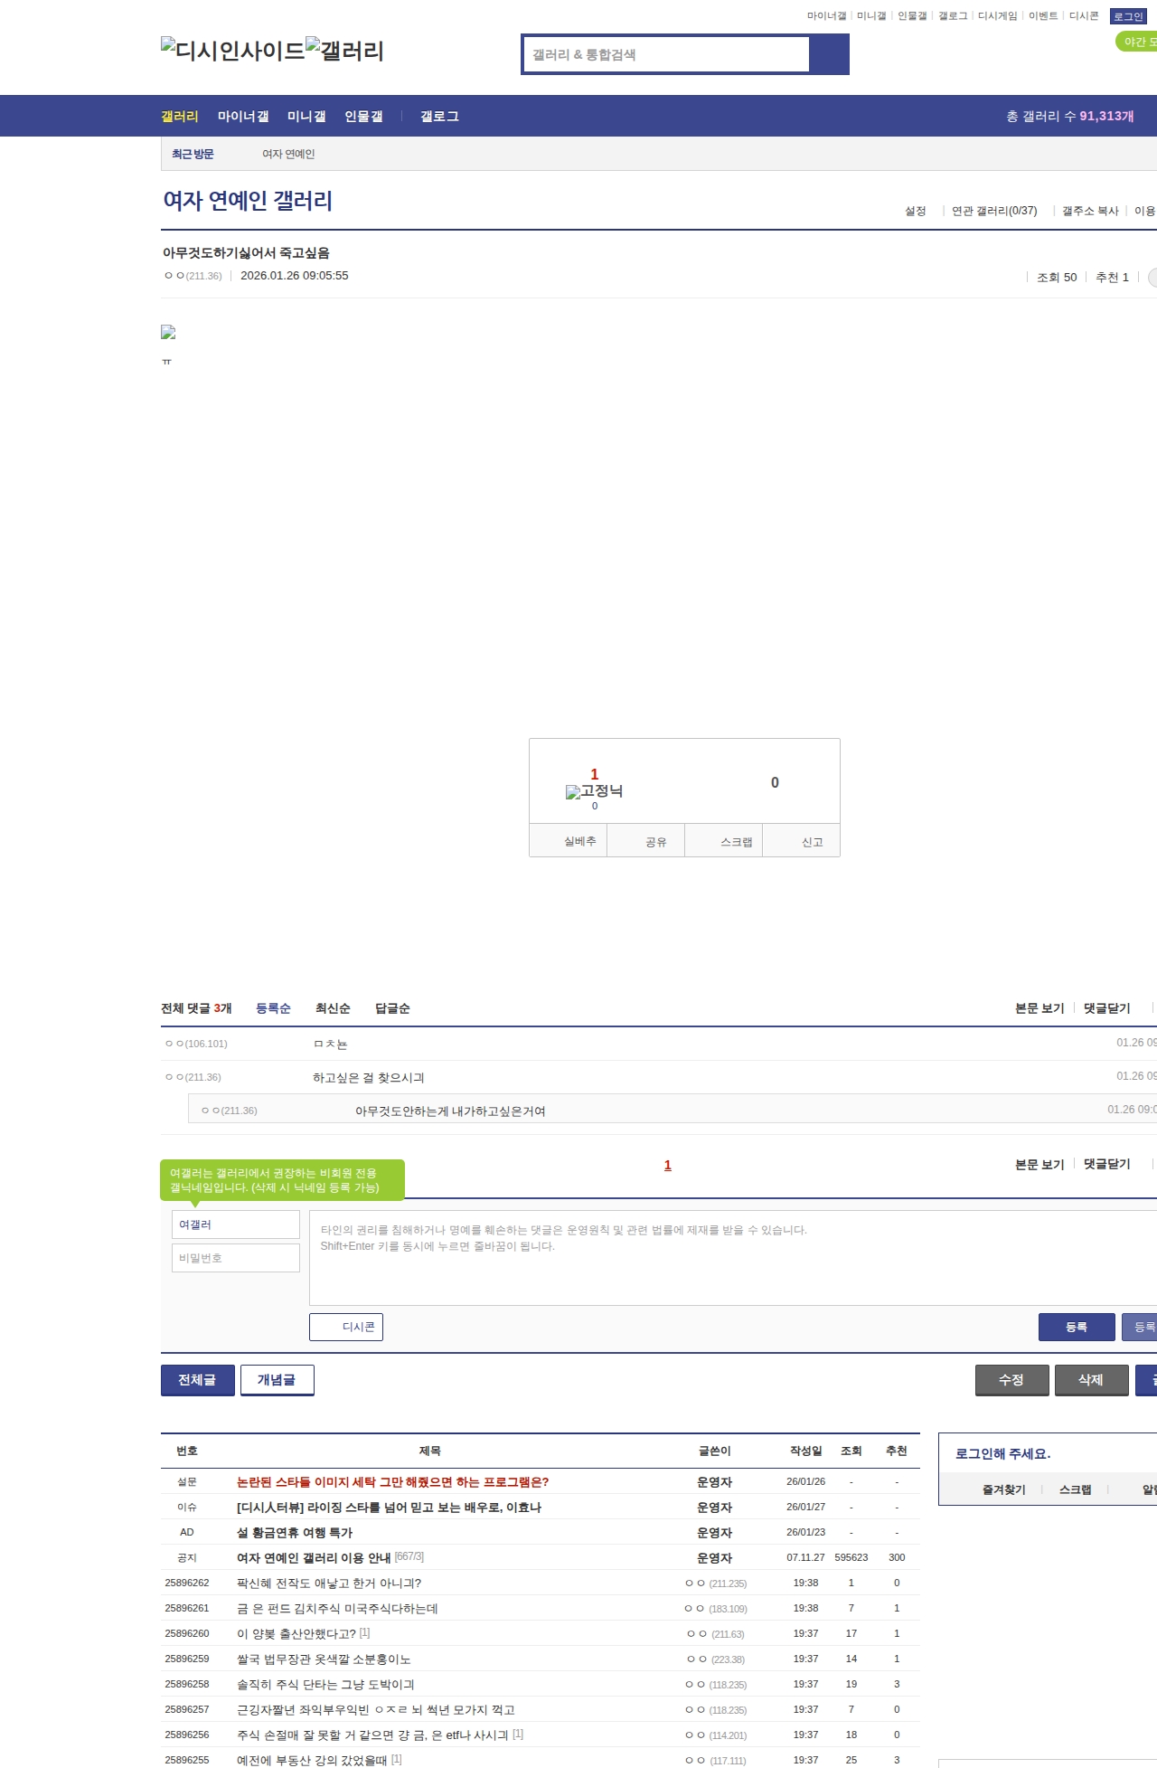Go to comment page 1
Image resolution: width=1157 pixels, height=1768 pixels.
coord(668,1165)
